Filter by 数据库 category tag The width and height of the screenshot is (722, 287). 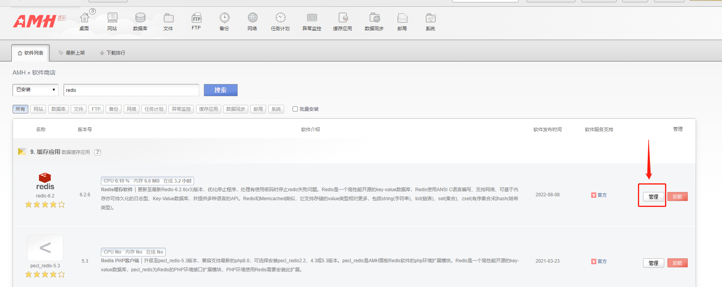point(59,109)
